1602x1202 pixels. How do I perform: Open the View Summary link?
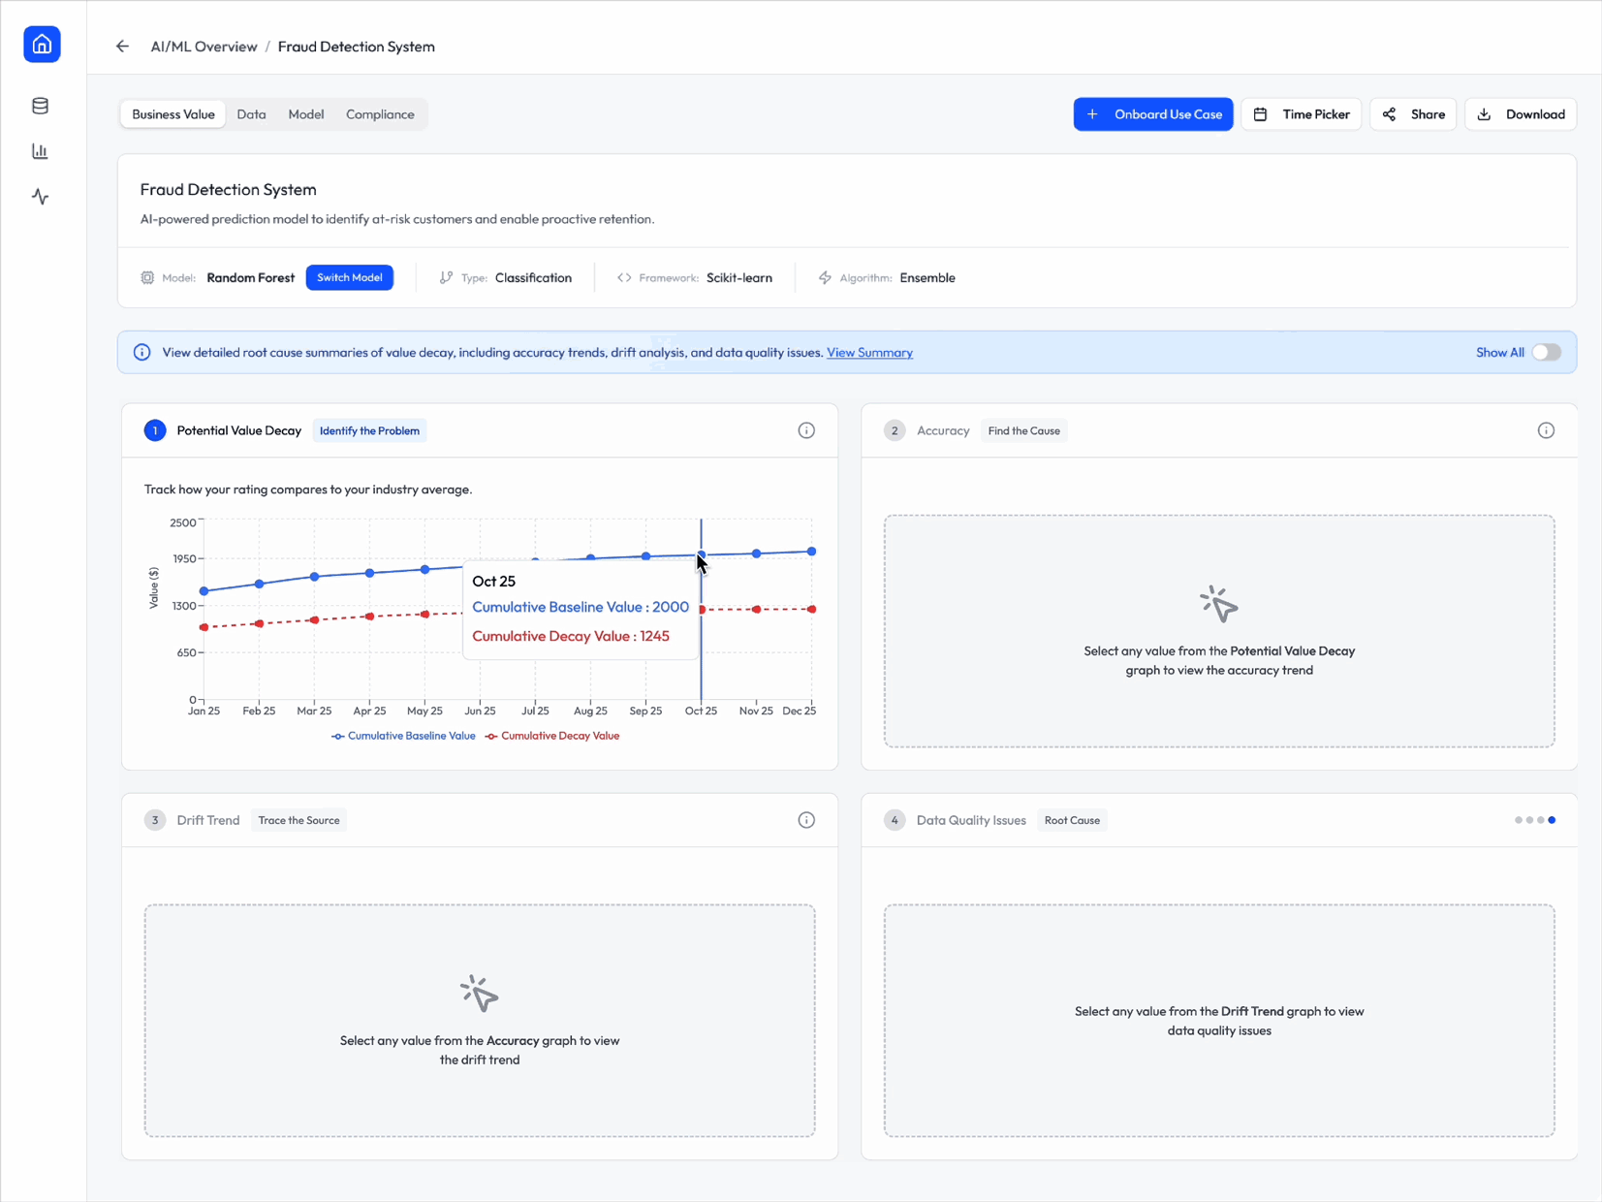tap(869, 353)
